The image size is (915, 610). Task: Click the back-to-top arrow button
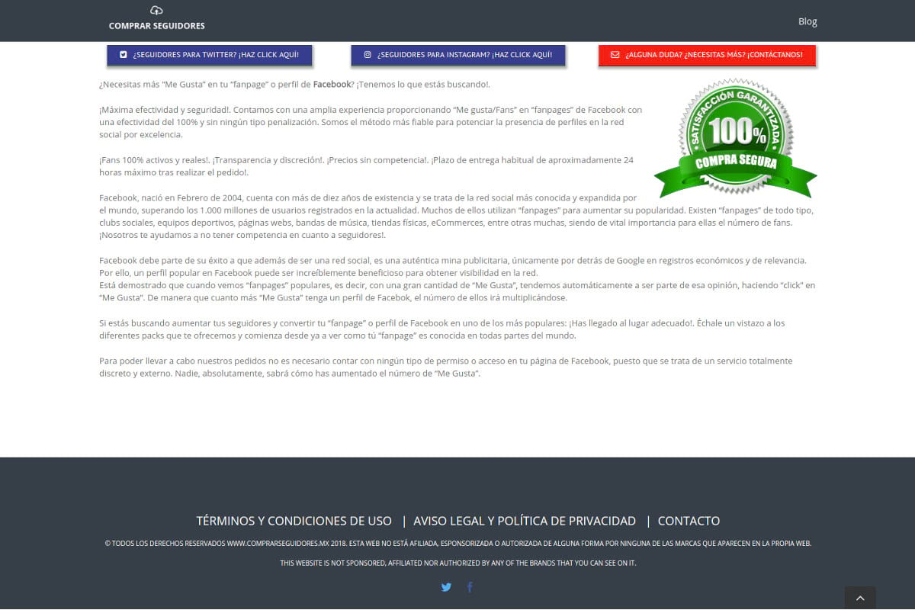pyautogui.click(x=860, y=599)
